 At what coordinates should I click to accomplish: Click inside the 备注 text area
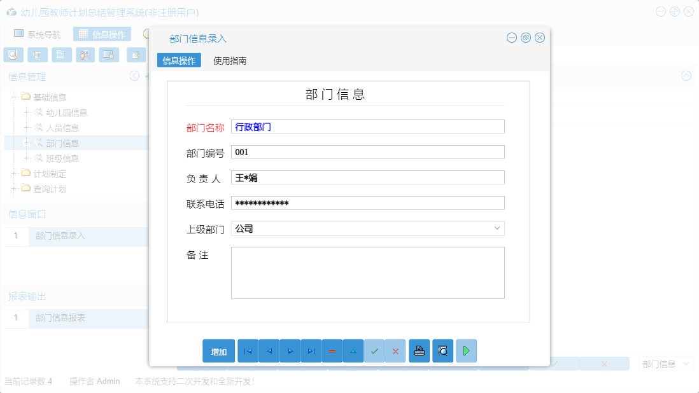(x=367, y=273)
